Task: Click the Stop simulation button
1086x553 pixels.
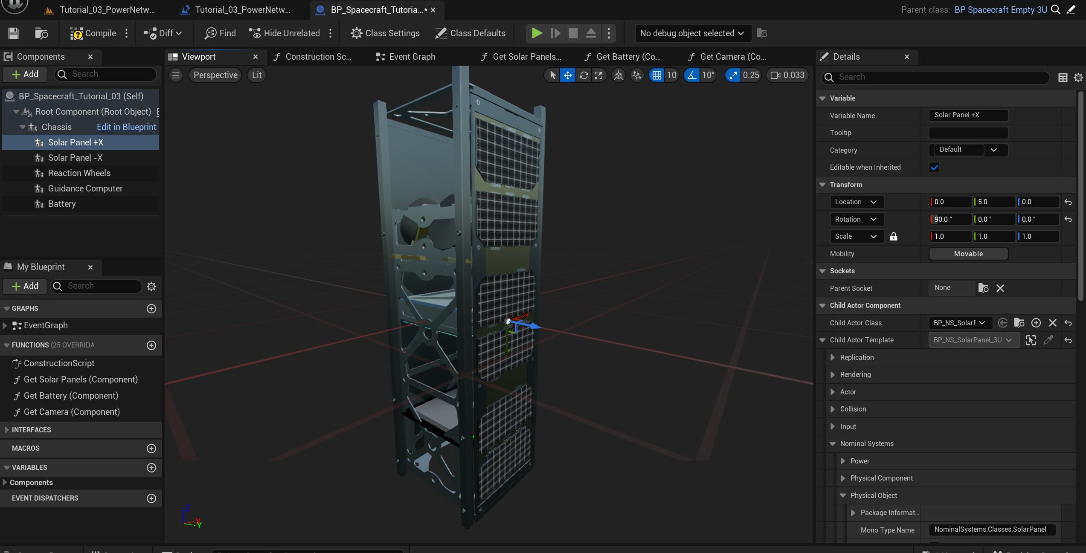Action: [573, 33]
